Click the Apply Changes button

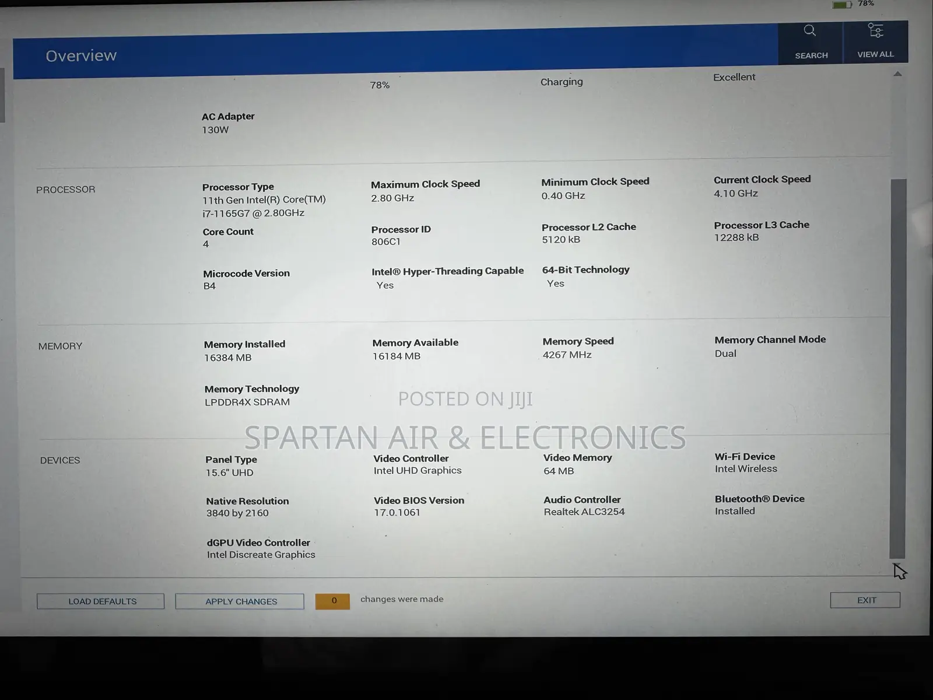coord(240,601)
